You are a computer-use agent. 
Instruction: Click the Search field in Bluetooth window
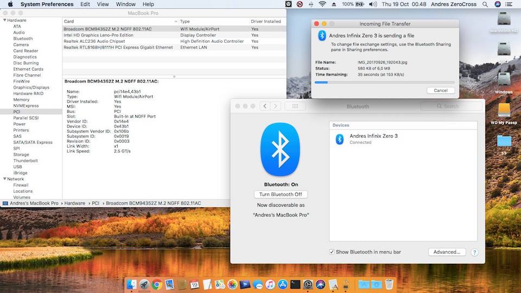click(x=451, y=106)
